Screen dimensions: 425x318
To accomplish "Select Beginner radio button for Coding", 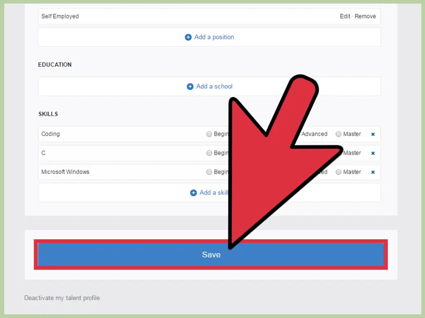I will [x=209, y=134].
